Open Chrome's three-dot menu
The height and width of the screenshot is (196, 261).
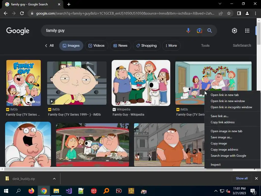coord(255,13)
